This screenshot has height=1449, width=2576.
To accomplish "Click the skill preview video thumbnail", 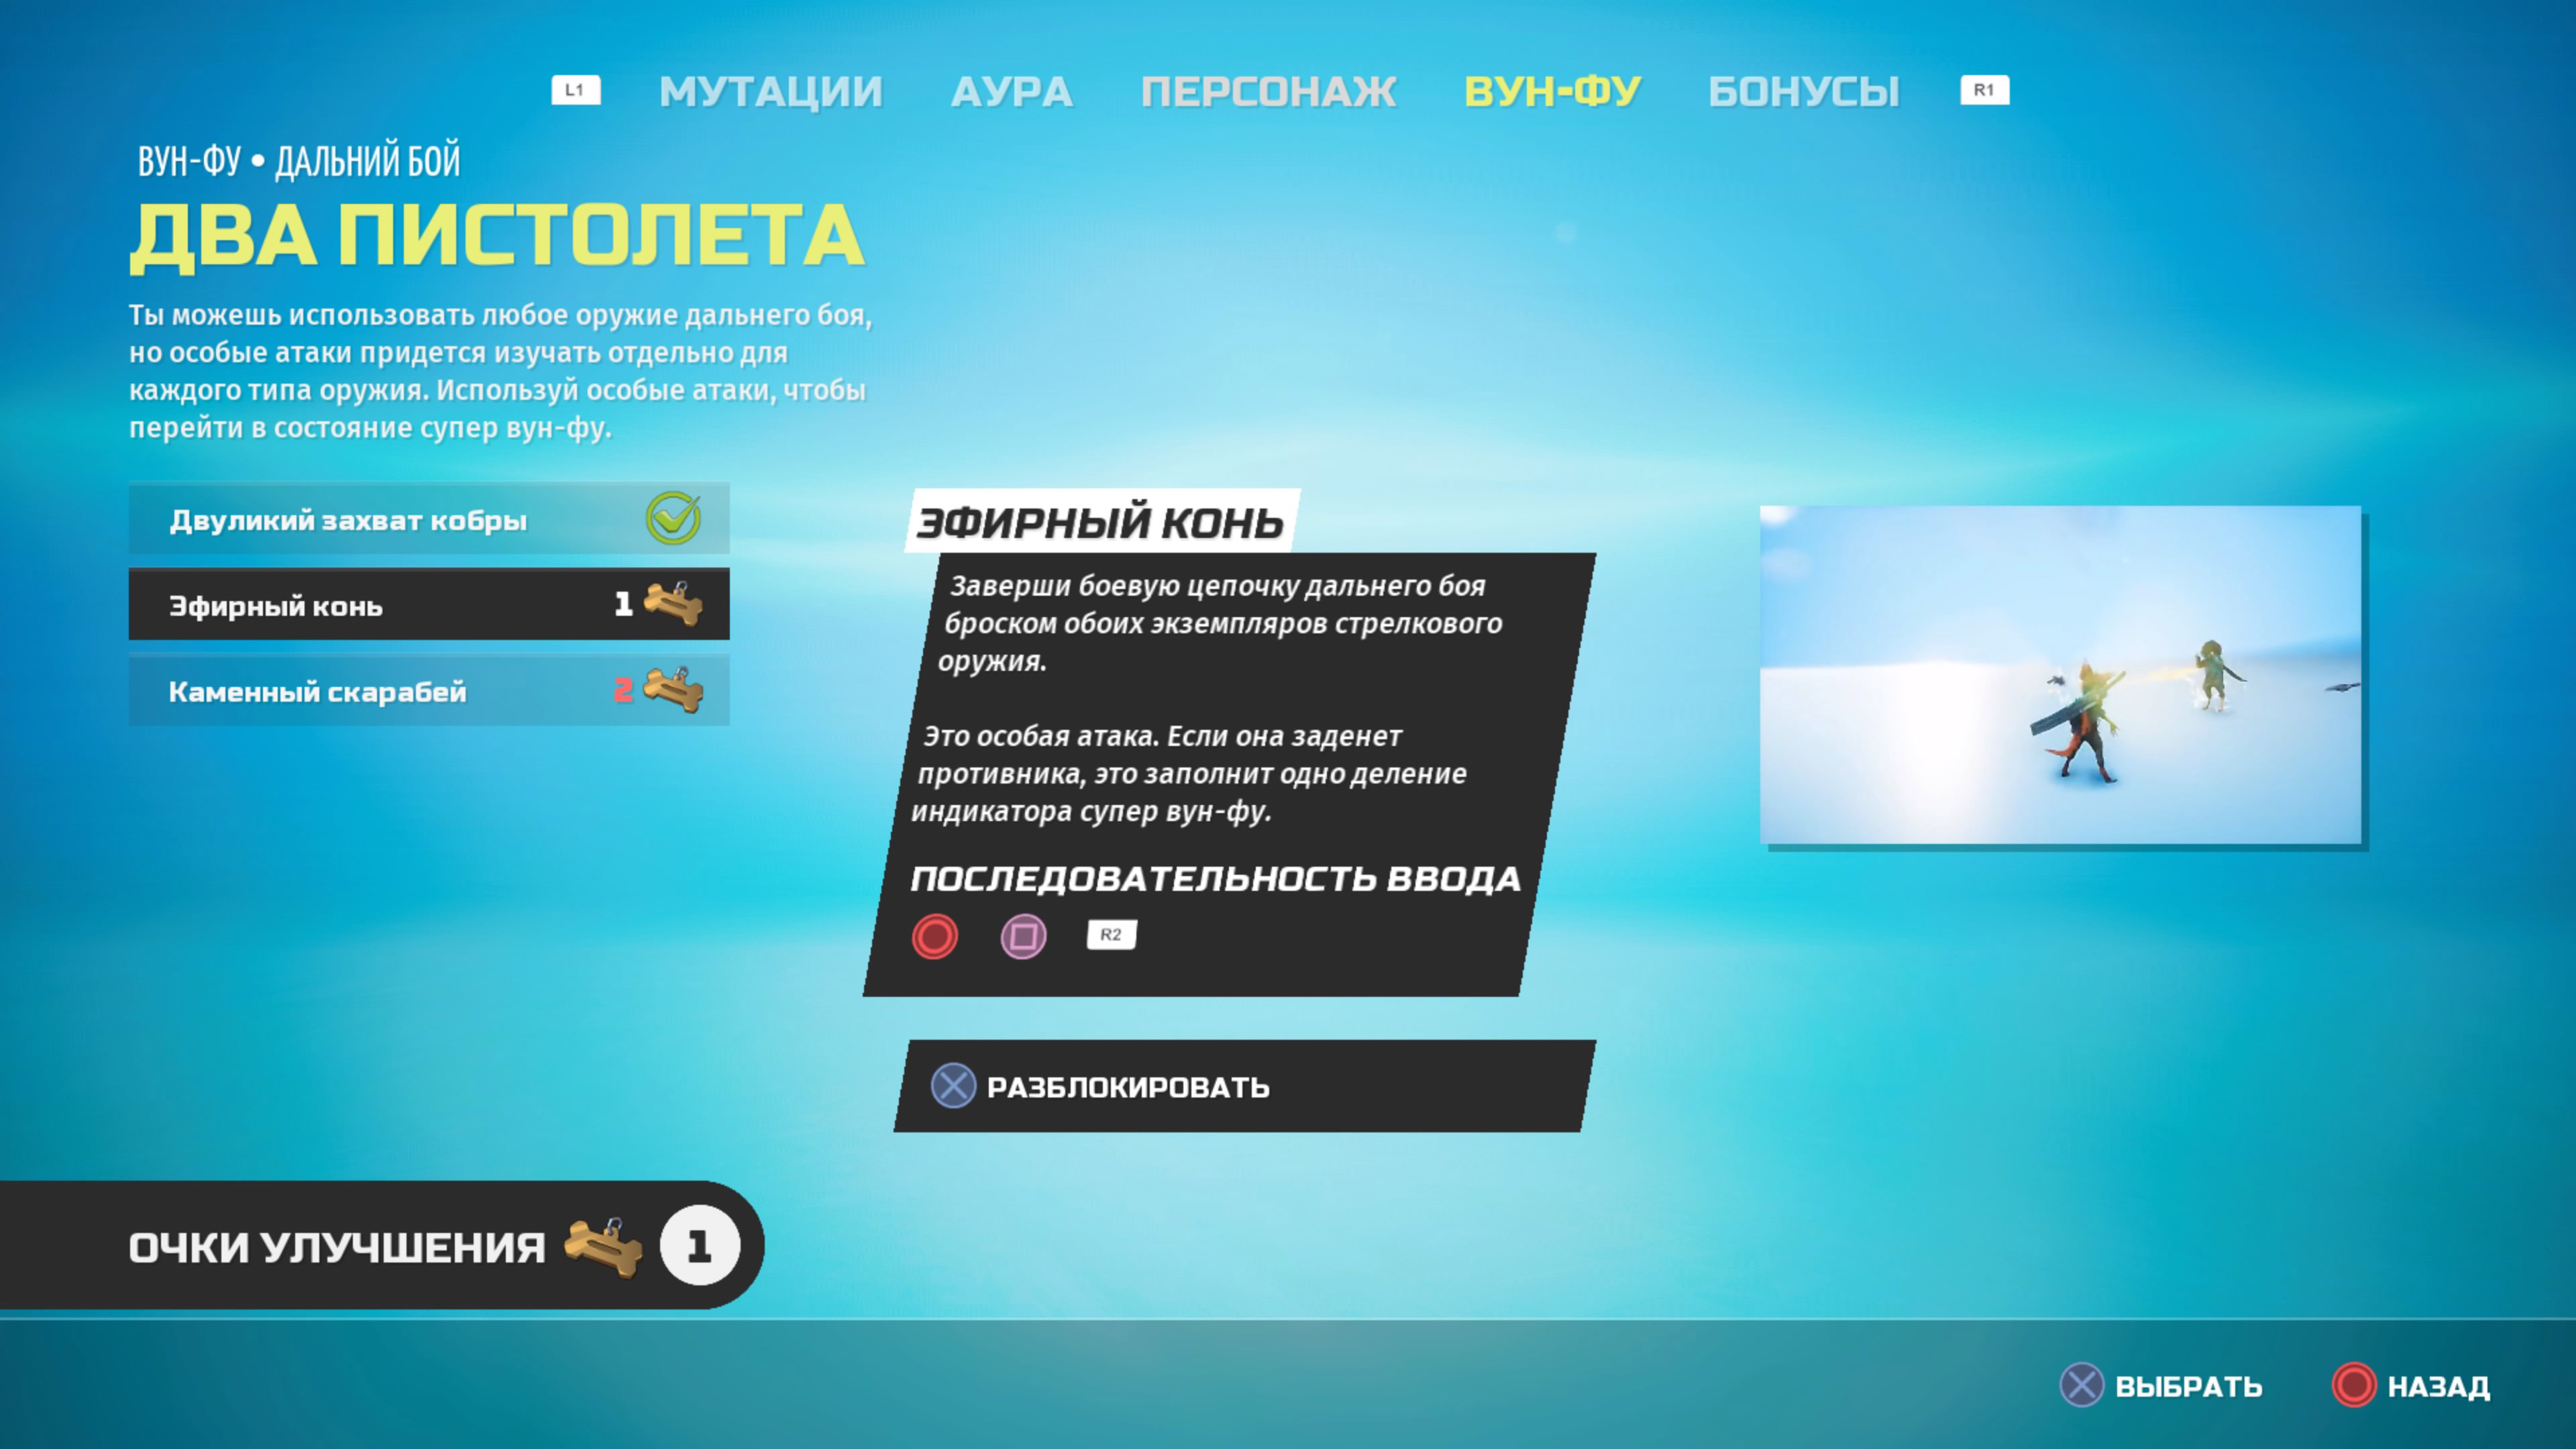I will pyautogui.click(x=2060, y=675).
